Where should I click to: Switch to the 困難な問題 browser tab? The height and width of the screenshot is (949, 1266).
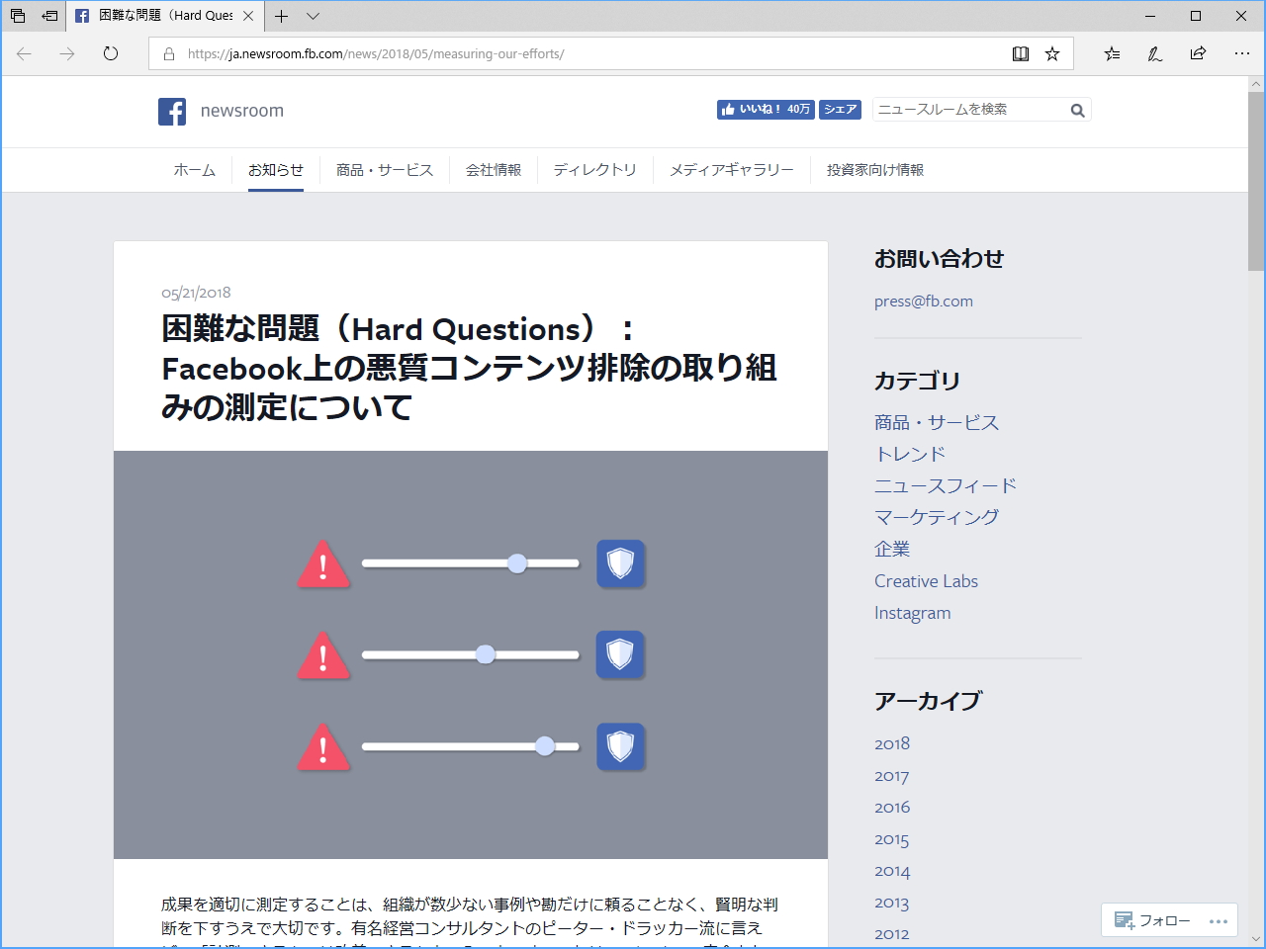click(158, 16)
